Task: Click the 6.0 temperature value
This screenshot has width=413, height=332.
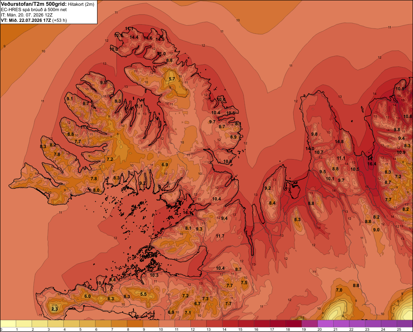Action: [x=88, y=296]
